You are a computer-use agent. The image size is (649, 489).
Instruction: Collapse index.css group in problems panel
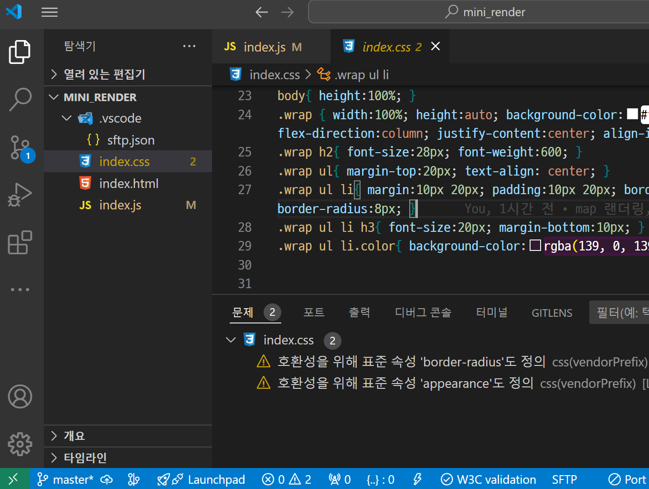(231, 340)
